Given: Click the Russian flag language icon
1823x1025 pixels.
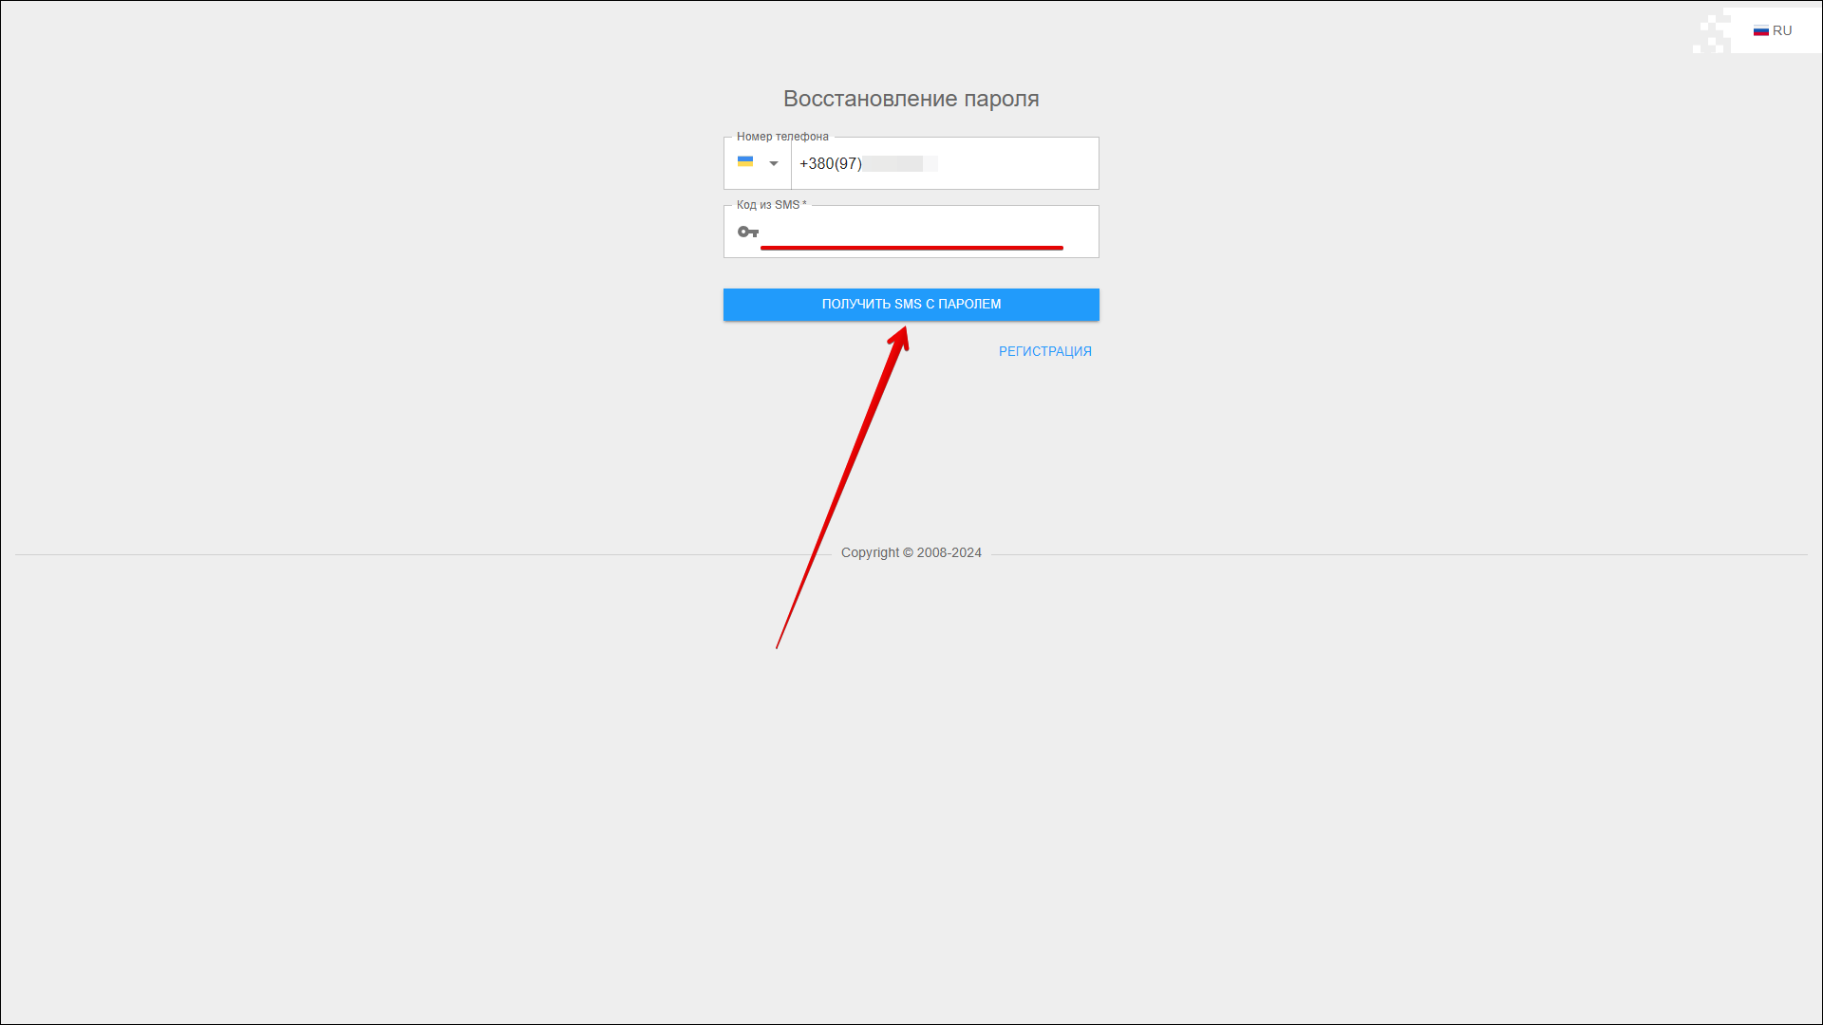Looking at the screenshot, I should coord(1760,30).
